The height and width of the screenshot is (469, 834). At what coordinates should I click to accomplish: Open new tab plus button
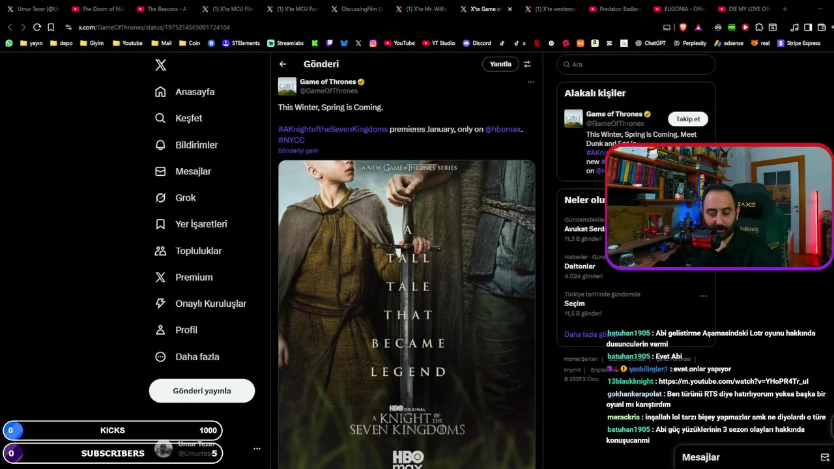pos(784,9)
